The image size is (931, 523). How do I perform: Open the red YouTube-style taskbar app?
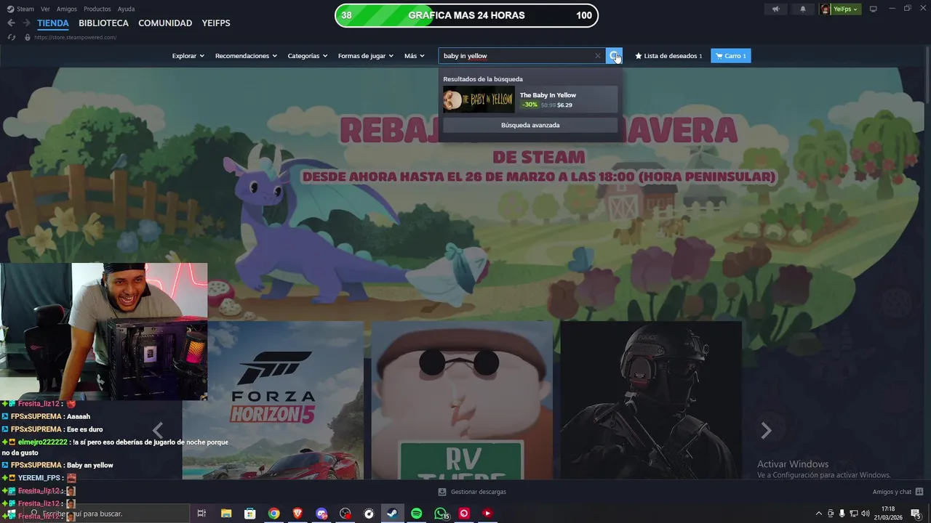[488, 514]
